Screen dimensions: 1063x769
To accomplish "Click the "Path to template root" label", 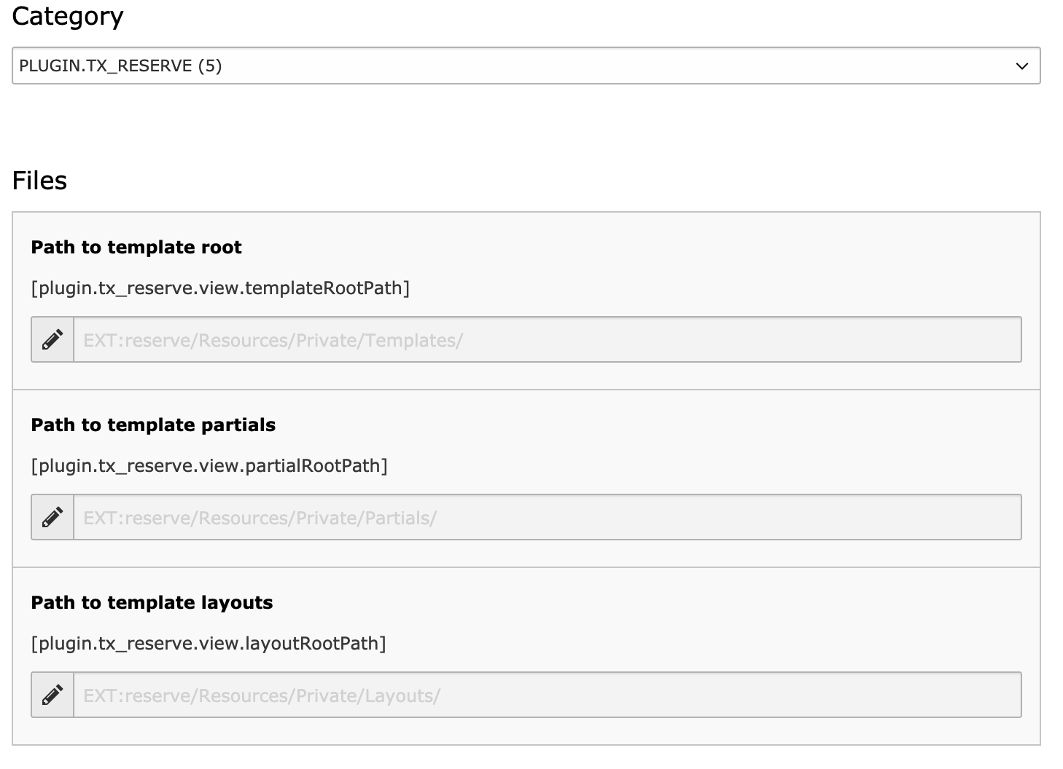I will [136, 248].
